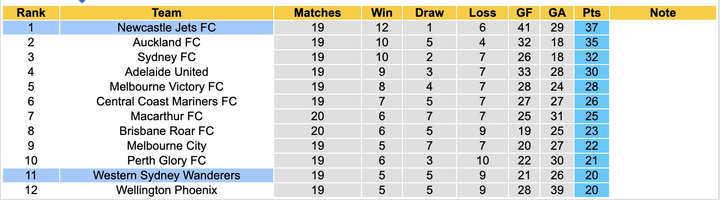This screenshot has height=200, width=720.
Task: Click the Sydney FC row name
Action: pos(167,57)
